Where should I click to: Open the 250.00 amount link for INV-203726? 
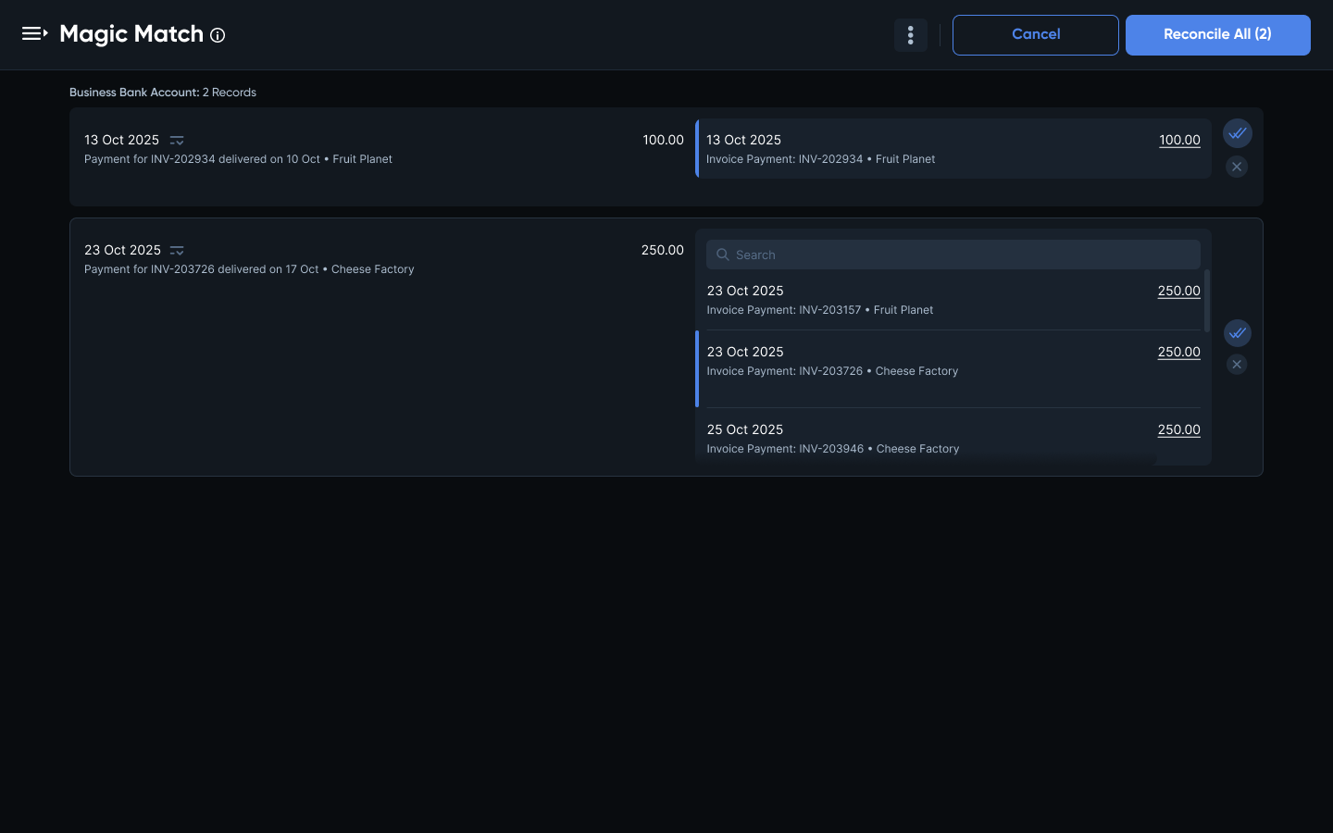point(1178,352)
